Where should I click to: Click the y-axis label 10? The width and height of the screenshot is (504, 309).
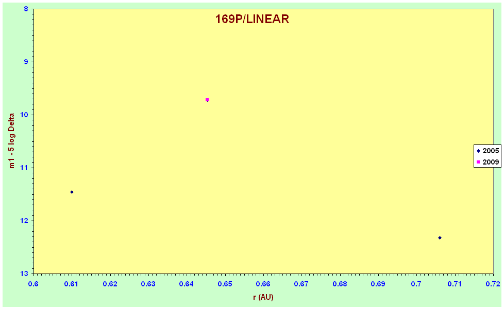click(x=24, y=115)
